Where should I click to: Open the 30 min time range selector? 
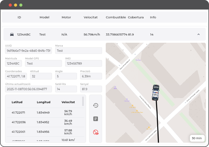197,138
